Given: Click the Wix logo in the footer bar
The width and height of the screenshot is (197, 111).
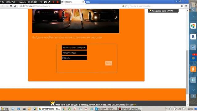Looking at the screenshot, I should pos(53,104).
